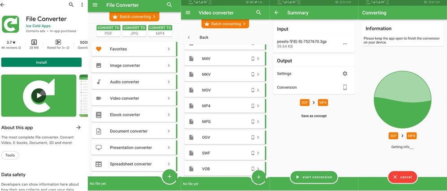Expand Ebook converter chevron
The image size is (447, 191).
pyautogui.click(x=169, y=115)
